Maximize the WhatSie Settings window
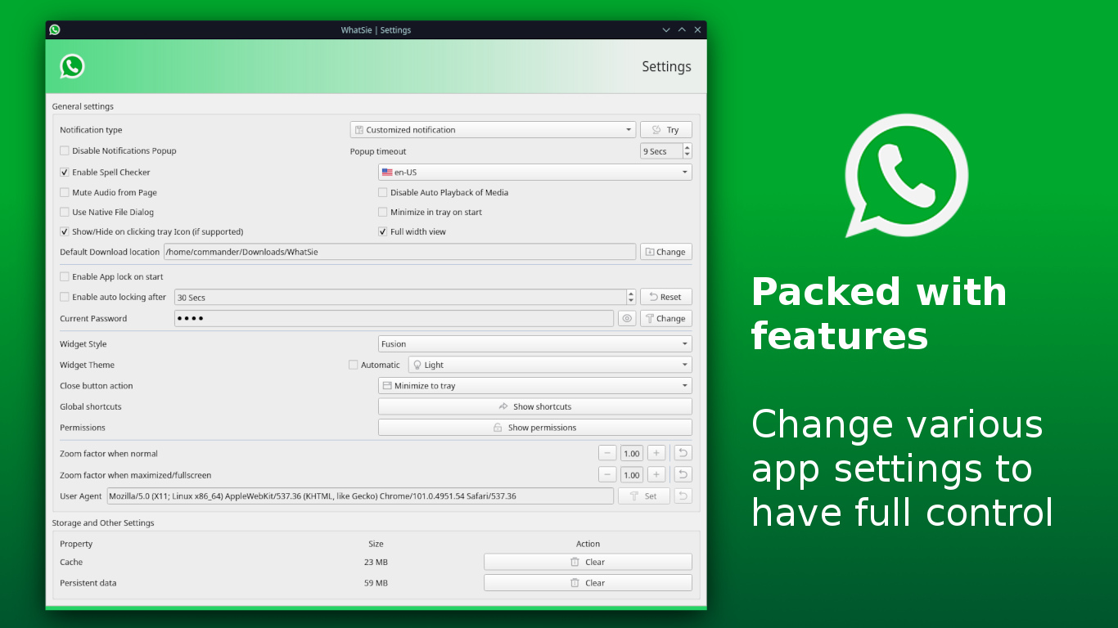The width and height of the screenshot is (1118, 628). (682, 29)
